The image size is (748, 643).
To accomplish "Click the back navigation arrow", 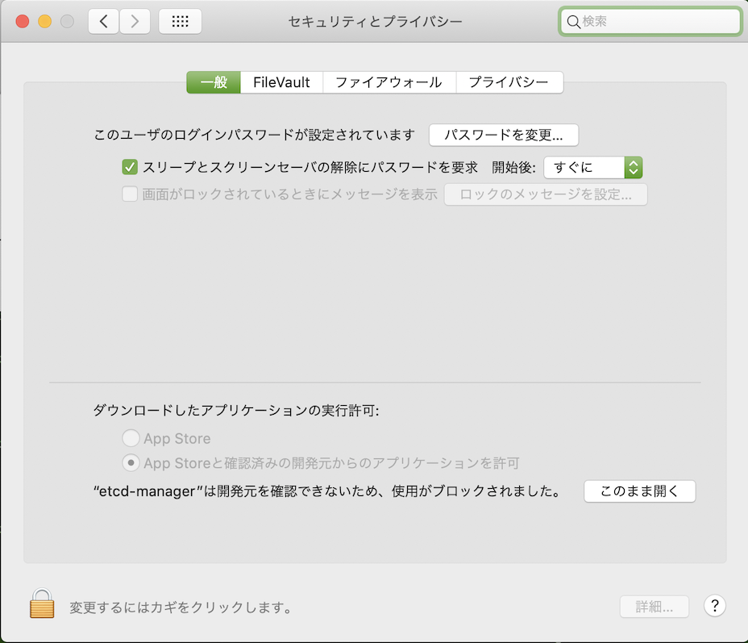I will coord(102,21).
